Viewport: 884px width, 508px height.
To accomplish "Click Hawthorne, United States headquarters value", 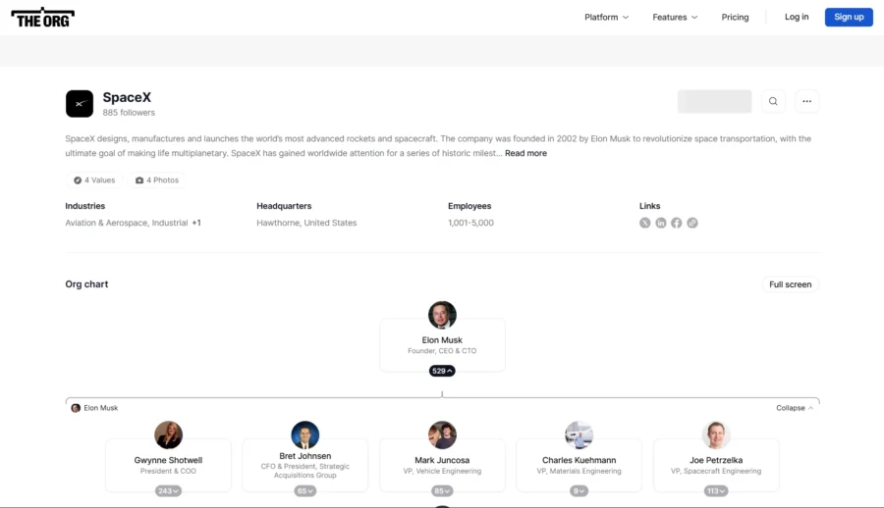I will pos(306,223).
